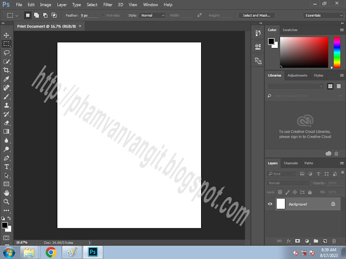Close the Print Document tab
Screen dimensions: 346x259
point(80,26)
